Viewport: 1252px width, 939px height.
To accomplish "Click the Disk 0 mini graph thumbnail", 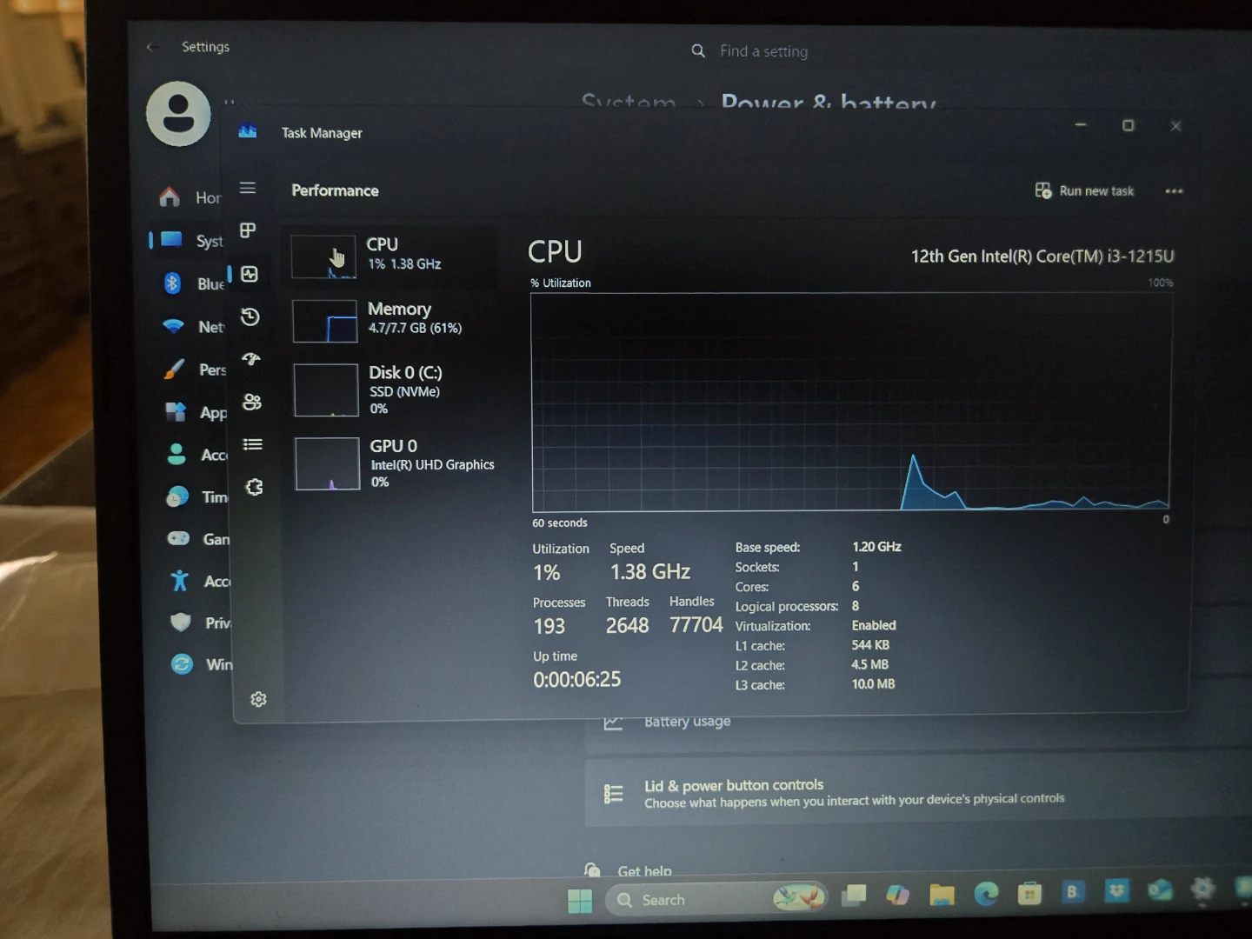I will click(326, 390).
